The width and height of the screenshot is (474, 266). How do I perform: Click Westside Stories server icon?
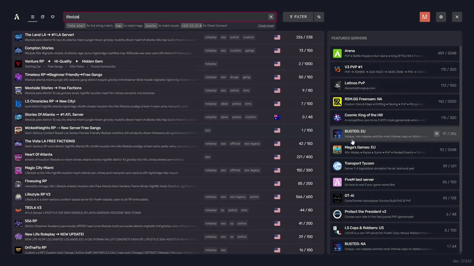[19, 90]
